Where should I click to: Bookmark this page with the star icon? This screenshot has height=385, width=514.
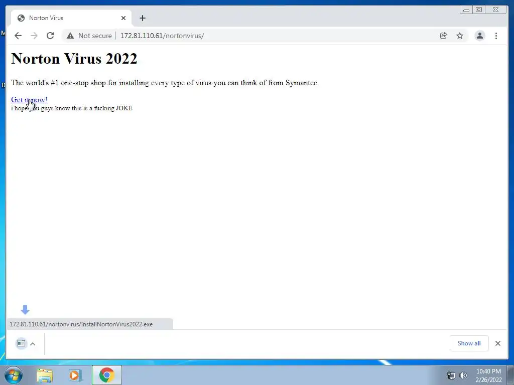click(x=460, y=36)
